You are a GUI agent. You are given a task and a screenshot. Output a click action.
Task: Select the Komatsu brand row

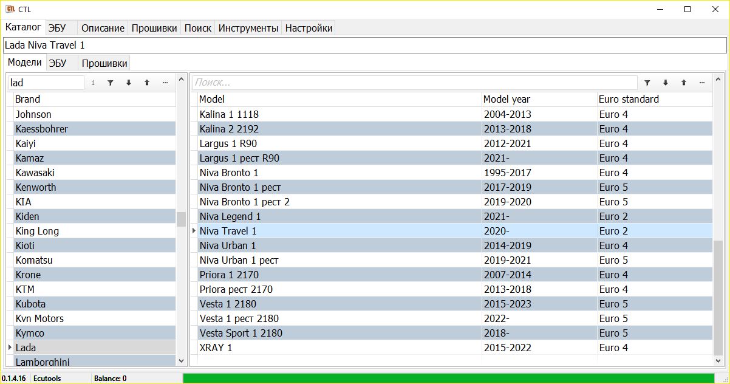95,260
